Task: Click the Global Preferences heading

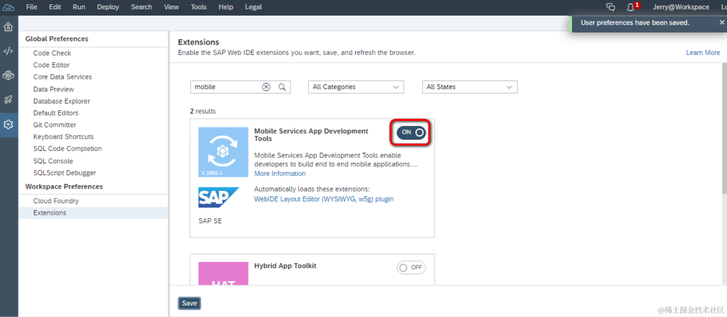Action: 57,39
